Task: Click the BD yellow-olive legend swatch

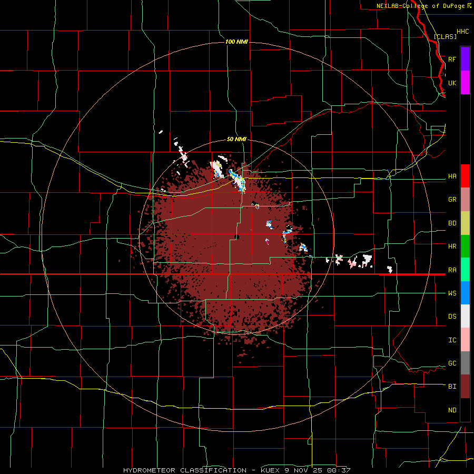Action: point(465,223)
